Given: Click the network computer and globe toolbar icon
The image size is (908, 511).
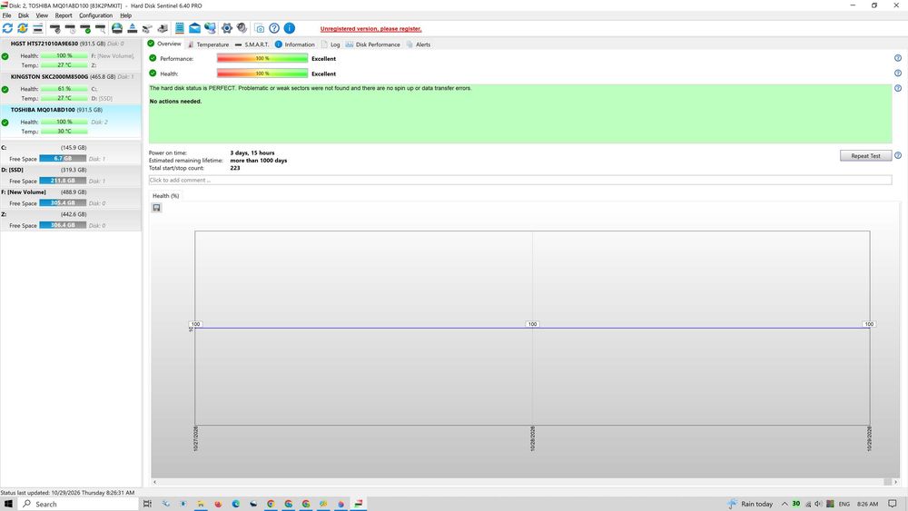Looking at the screenshot, I should click(x=210, y=28).
